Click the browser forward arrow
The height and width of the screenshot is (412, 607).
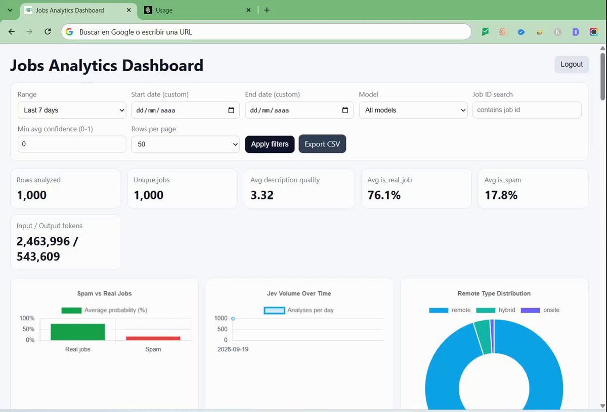pos(29,32)
